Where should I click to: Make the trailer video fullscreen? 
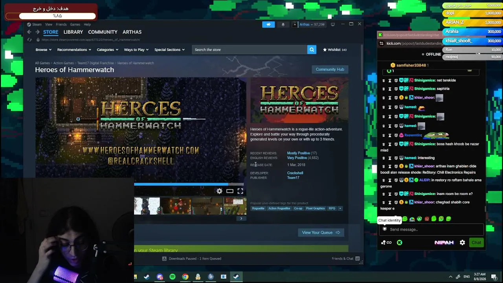pyautogui.click(x=240, y=191)
